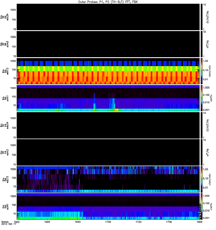Select the thc fbk scm1 panel label

[5, 206]
